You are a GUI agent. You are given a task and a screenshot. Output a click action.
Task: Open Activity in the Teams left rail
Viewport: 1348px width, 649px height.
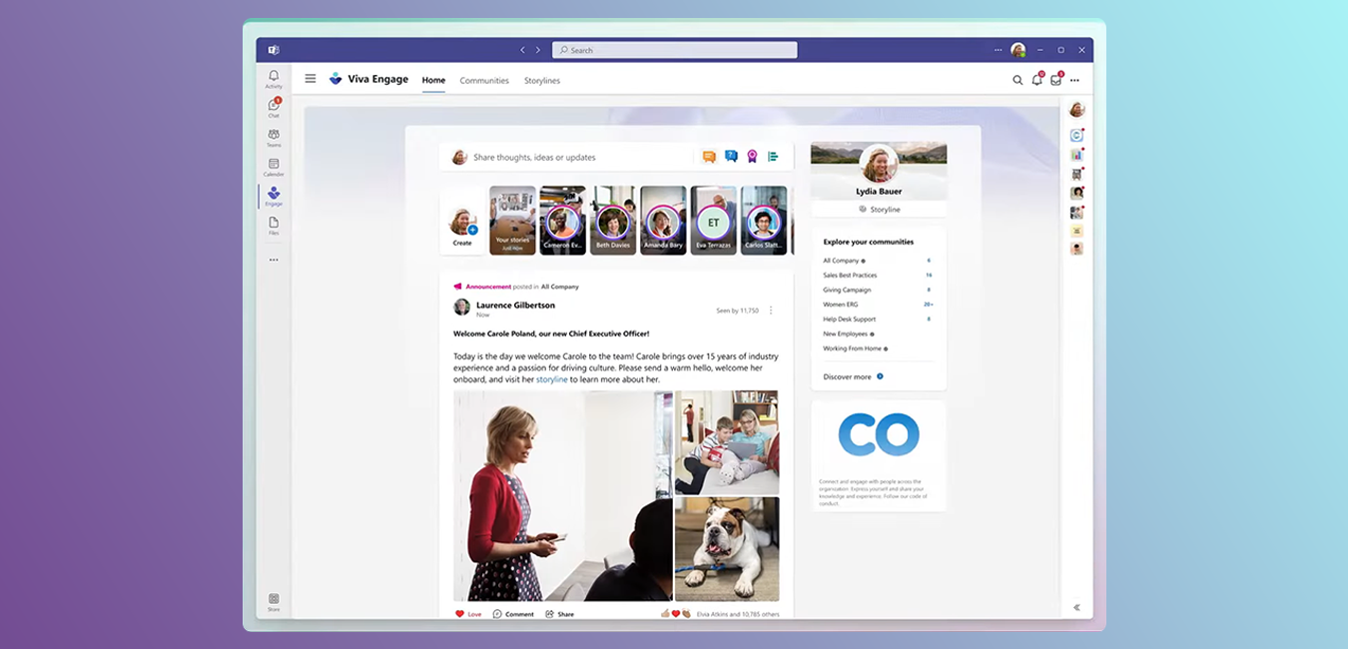(x=274, y=79)
